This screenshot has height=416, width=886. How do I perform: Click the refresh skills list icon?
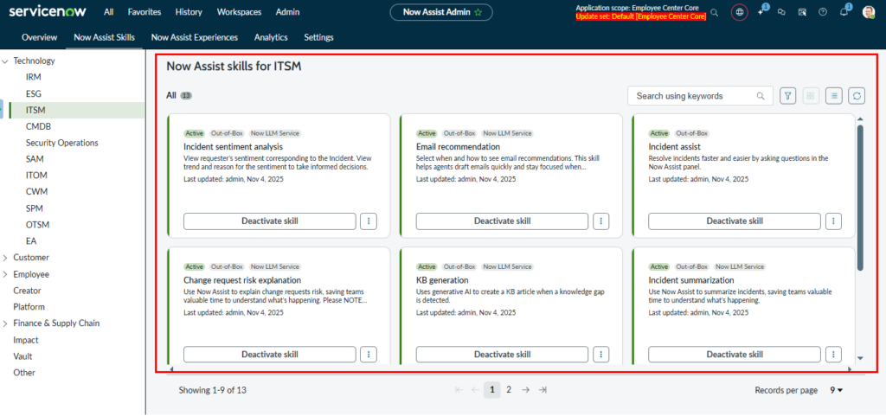point(857,96)
